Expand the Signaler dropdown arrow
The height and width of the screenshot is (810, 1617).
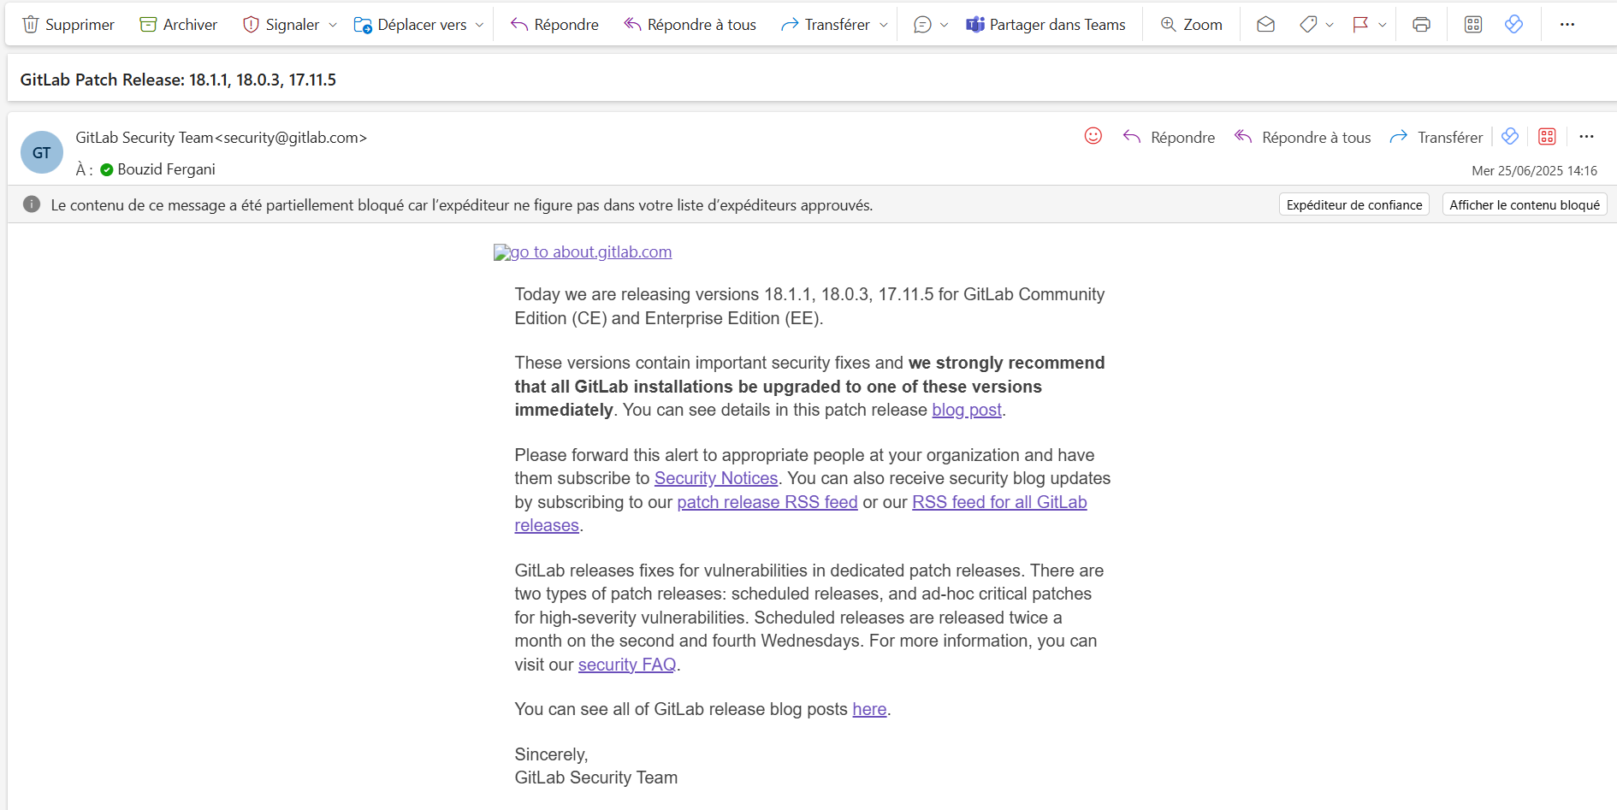click(x=333, y=25)
